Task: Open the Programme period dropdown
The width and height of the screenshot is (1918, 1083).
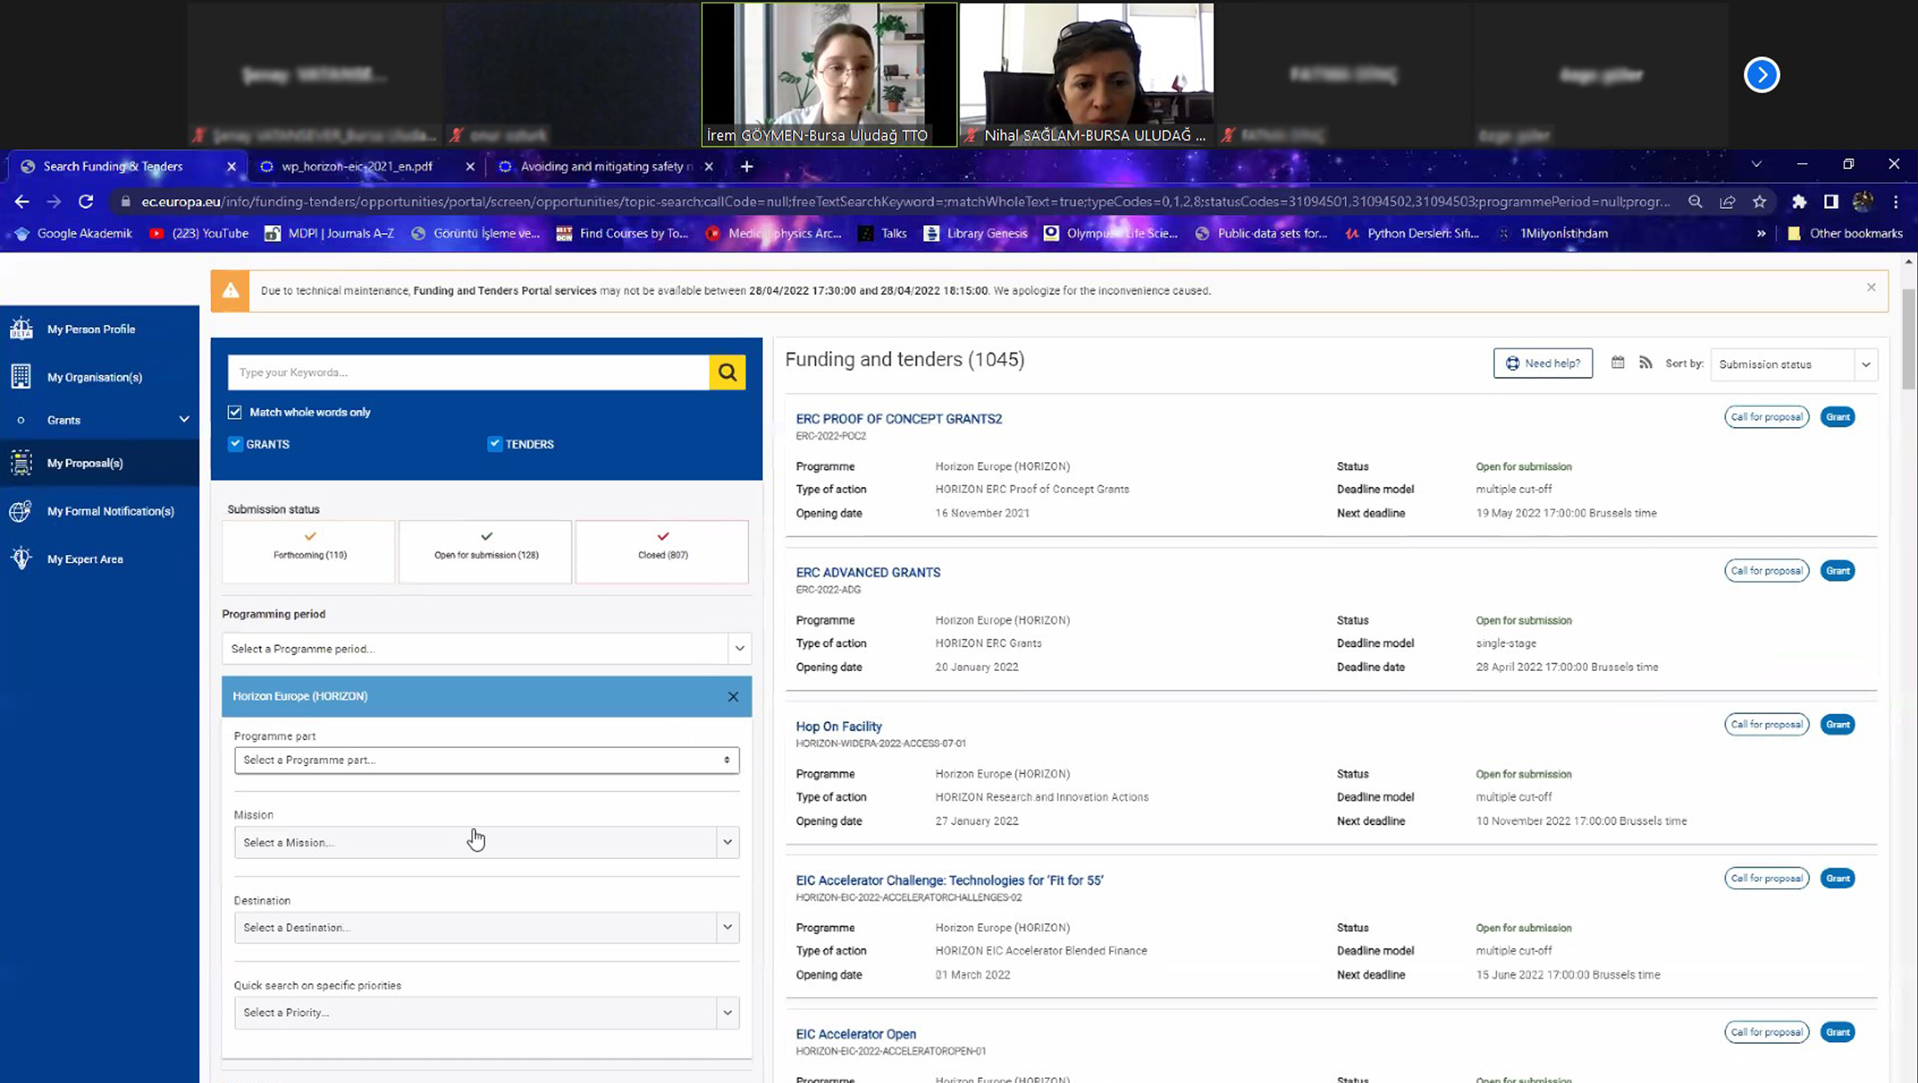Action: coord(486,648)
